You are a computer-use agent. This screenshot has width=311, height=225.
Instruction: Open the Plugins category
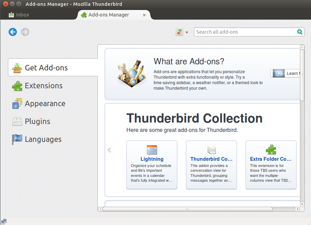tap(53, 121)
